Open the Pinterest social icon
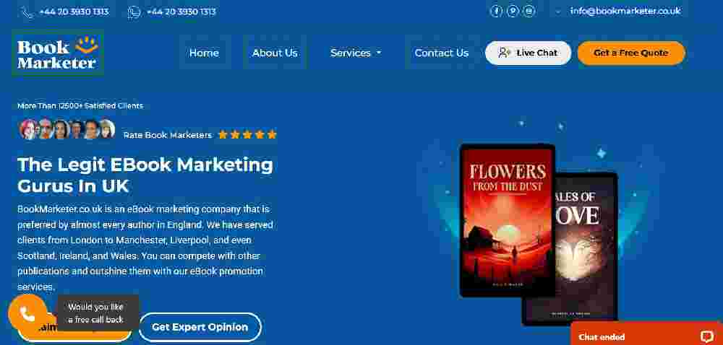Screen dimensions: 723x345 513,11
